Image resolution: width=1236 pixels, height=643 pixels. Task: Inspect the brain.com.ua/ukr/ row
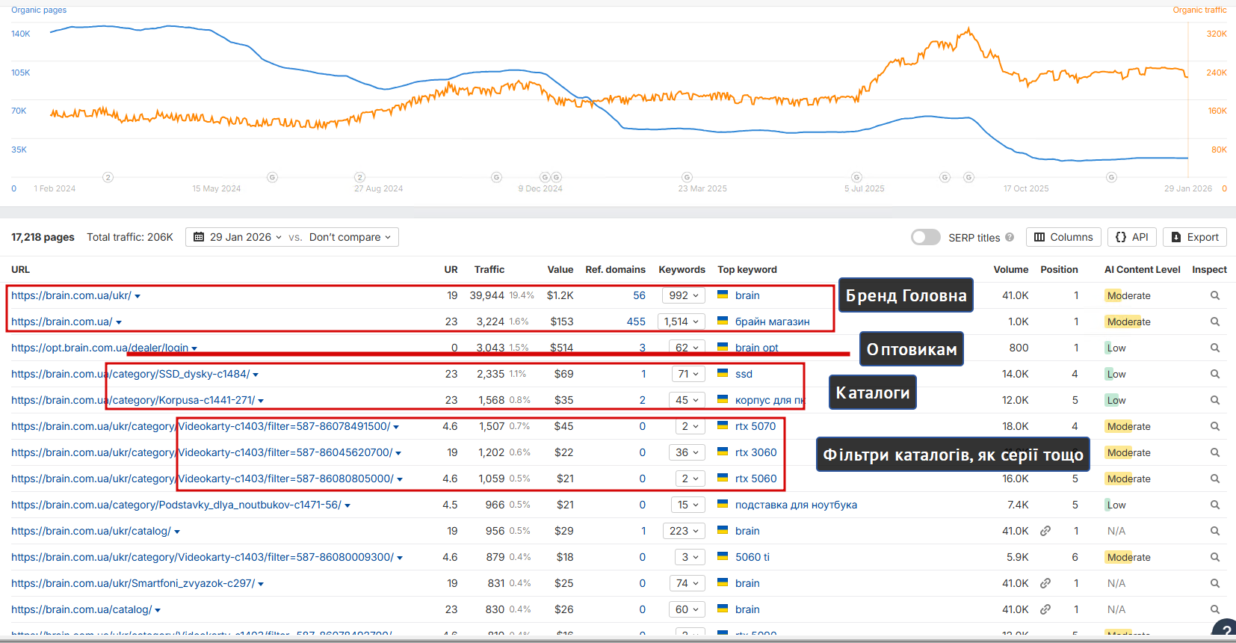tap(1215, 295)
